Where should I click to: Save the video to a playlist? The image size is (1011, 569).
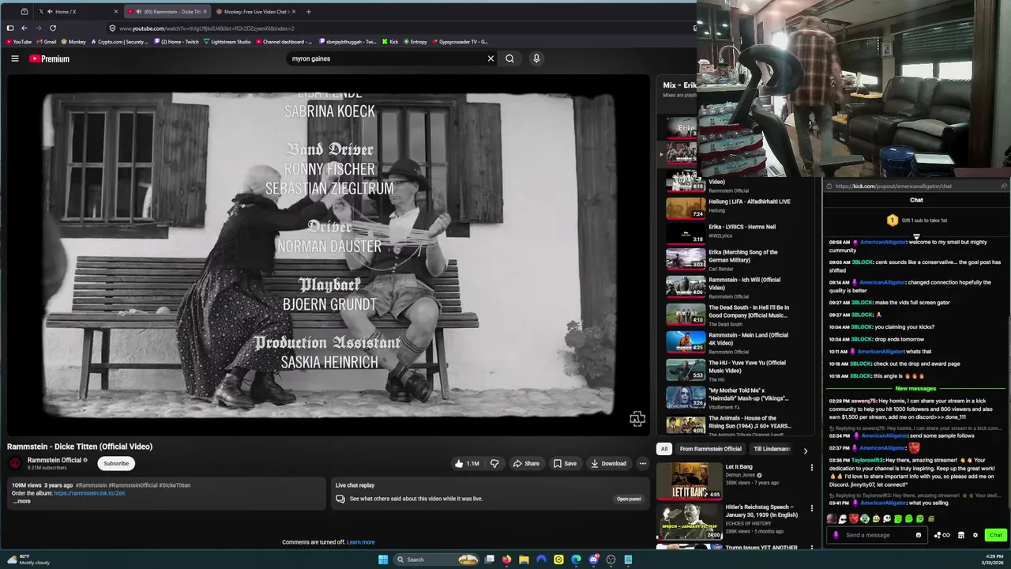565,464
